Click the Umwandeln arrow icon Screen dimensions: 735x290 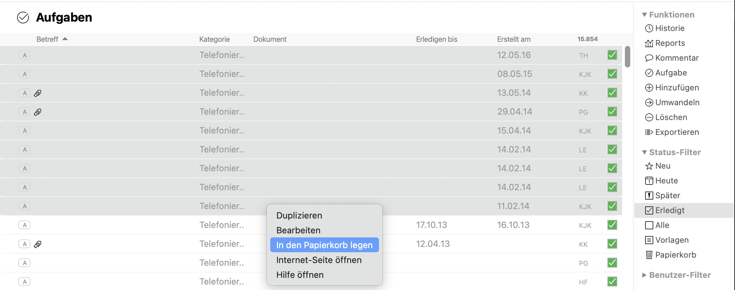(x=649, y=103)
